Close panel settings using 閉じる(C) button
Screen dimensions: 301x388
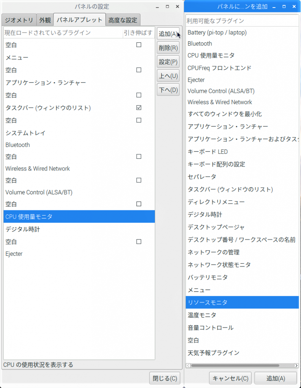(x=165, y=378)
